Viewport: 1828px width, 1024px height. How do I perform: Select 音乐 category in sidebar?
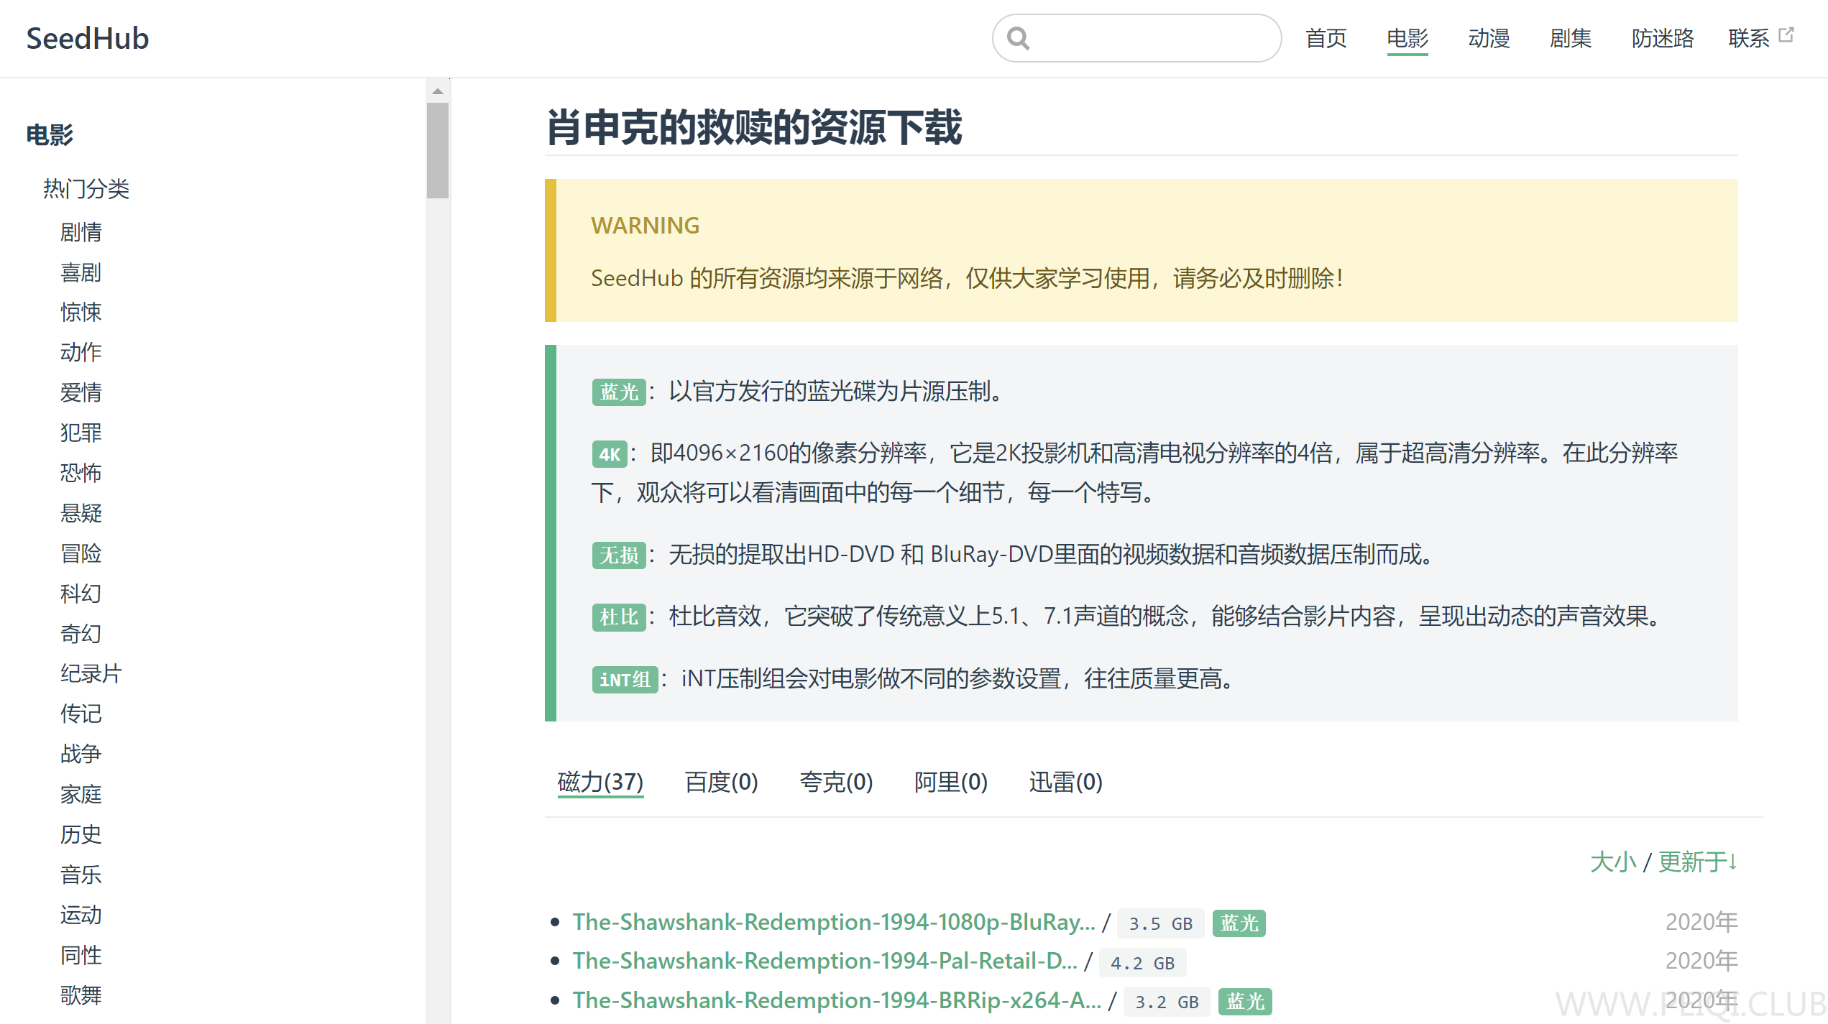tap(81, 875)
